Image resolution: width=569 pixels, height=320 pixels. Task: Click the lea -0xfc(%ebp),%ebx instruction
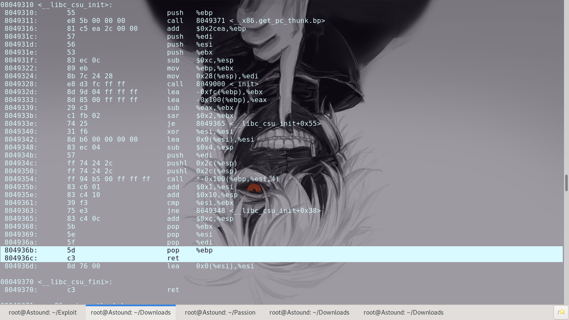click(x=215, y=92)
